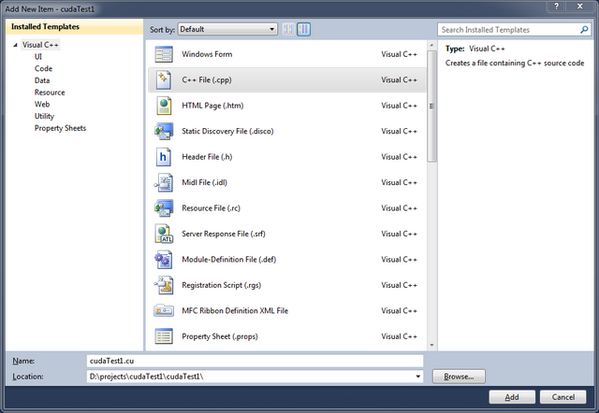The image size is (599, 413).
Task: Click the scroll up arrow of template list
Action: [x=431, y=46]
